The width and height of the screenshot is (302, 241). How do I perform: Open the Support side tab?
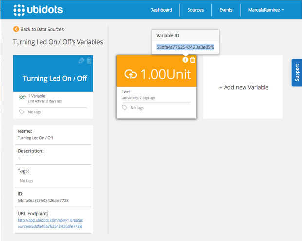pos(297,73)
